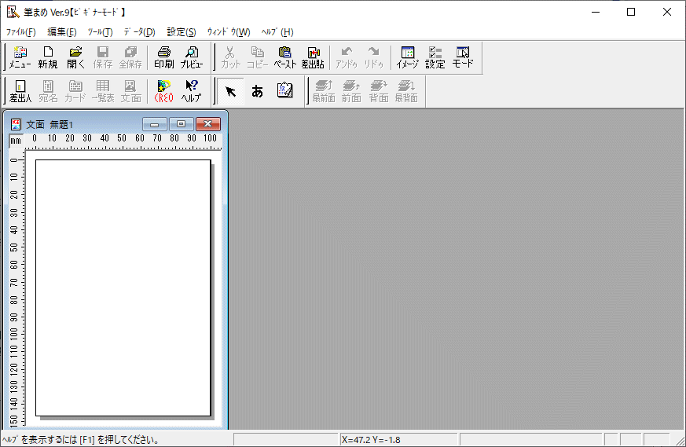Click the 文面 layout icon in toolbar
Viewport: 686px width, 447px height.
point(130,91)
